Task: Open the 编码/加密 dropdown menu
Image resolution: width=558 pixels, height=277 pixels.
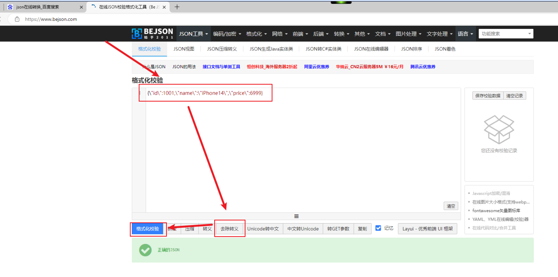Action: pyautogui.click(x=227, y=34)
